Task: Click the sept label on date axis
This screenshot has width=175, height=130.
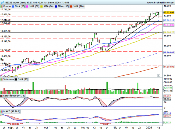Action: [11, 128]
